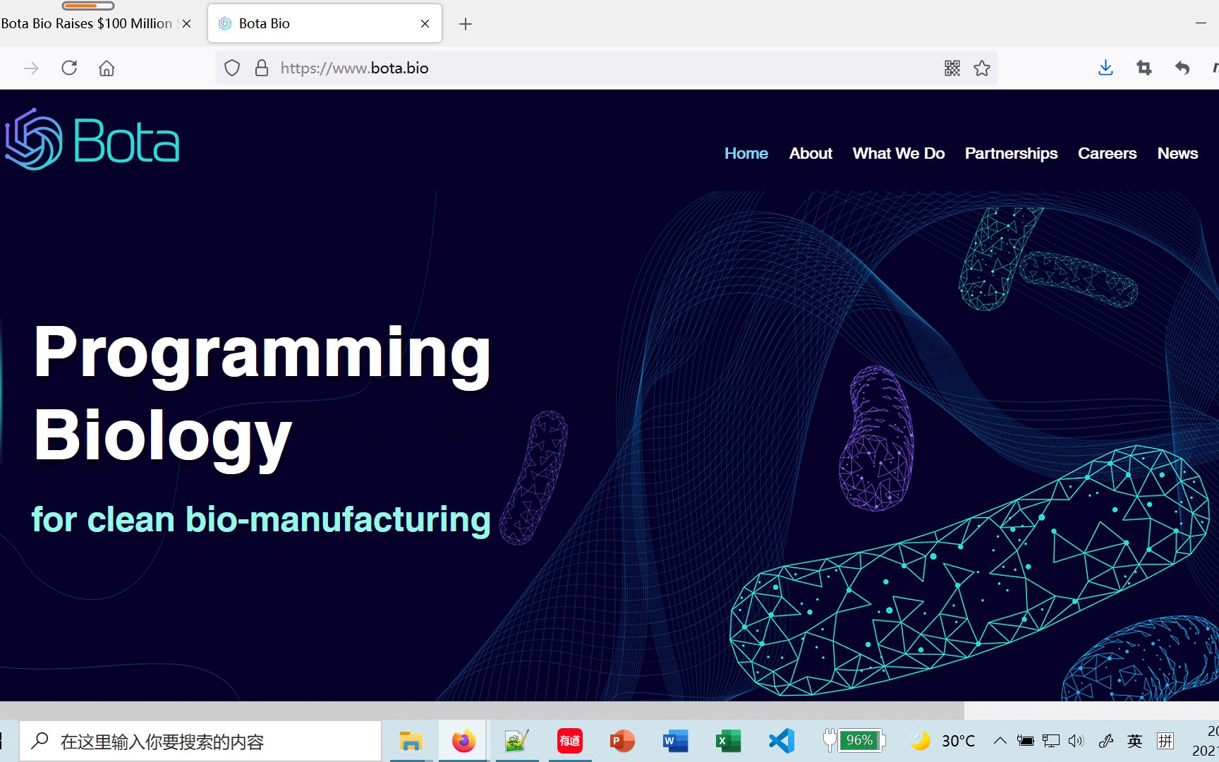The image size is (1219, 762).
Task: Click the pen input tray icon
Action: [x=1105, y=741]
